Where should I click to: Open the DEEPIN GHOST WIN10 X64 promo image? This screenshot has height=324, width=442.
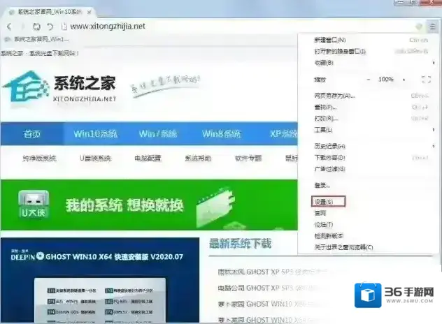tap(100, 280)
